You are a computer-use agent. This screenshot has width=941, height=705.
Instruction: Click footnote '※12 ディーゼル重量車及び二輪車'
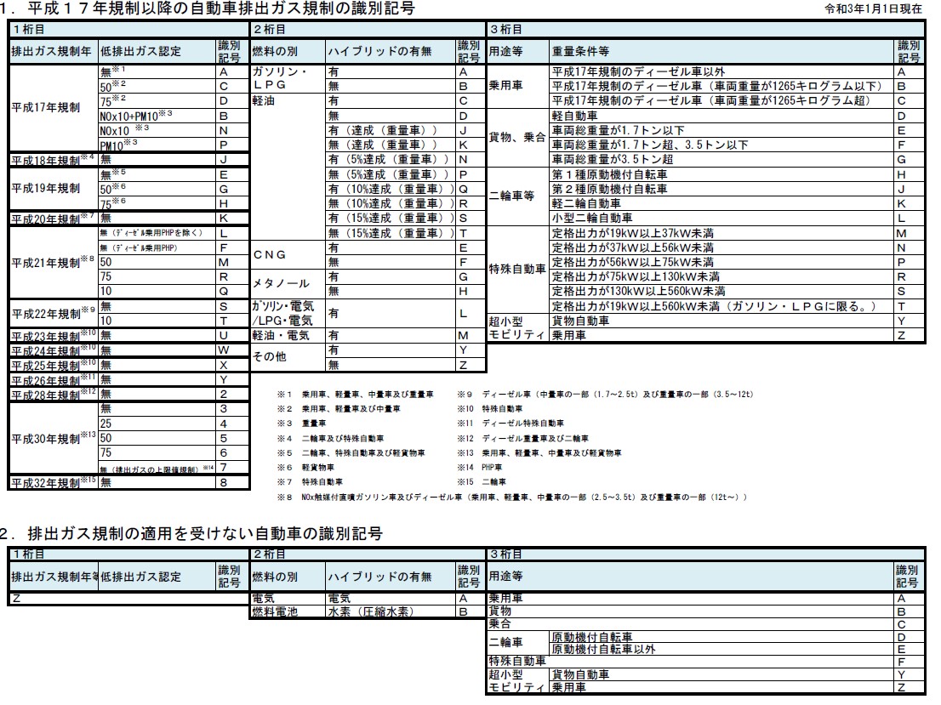(x=522, y=439)
